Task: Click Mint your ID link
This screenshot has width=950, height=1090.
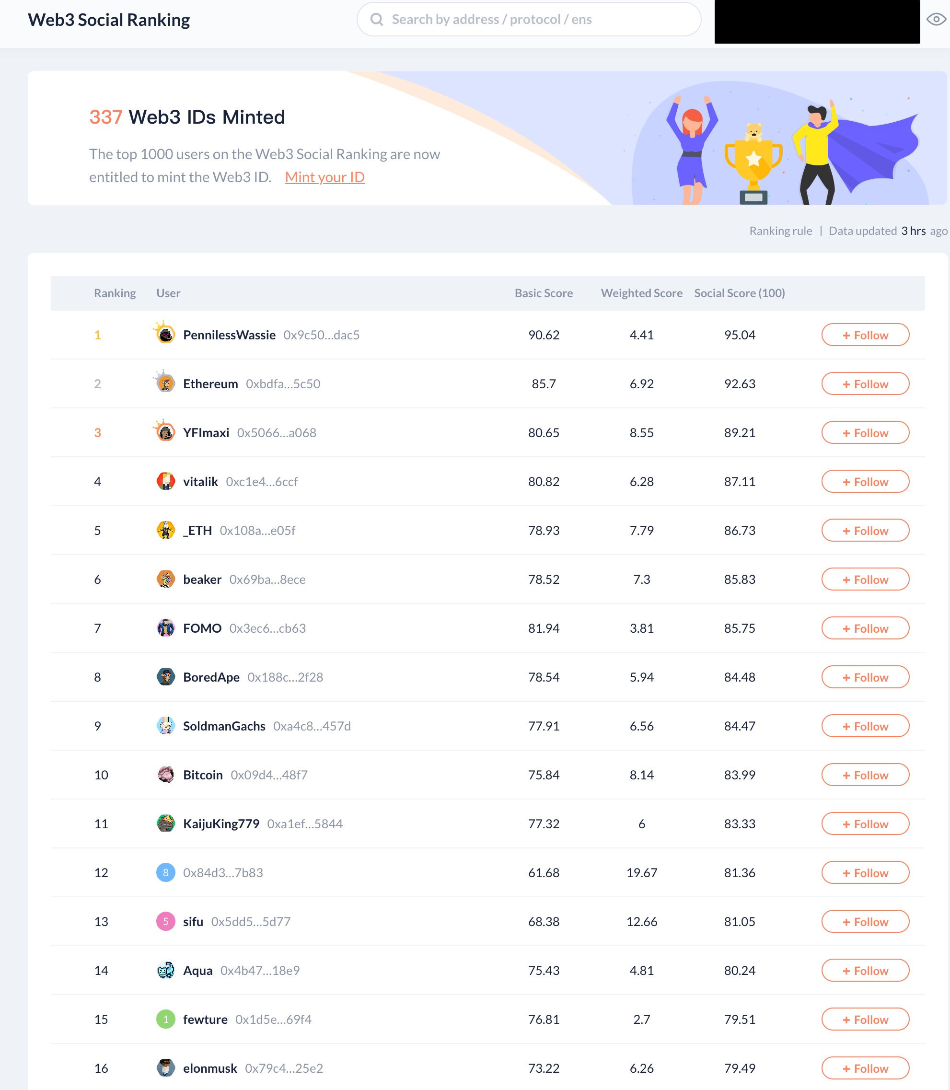Action: coord(324,176)
